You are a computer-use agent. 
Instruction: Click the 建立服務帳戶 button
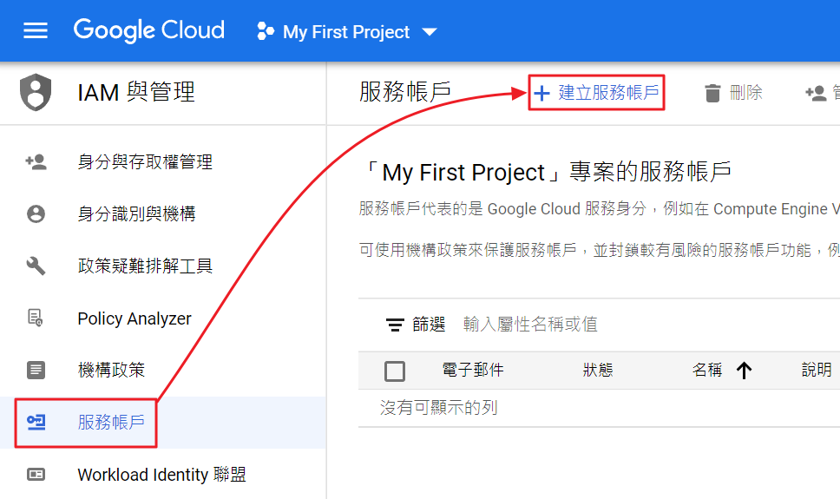(597, 93)
